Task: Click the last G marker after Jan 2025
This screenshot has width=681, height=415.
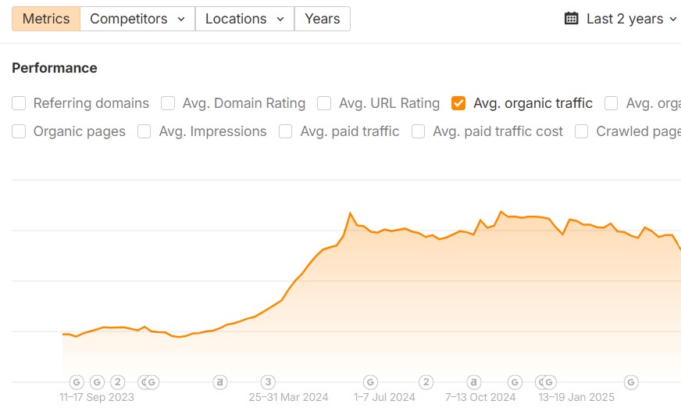Action: point(631,382)
